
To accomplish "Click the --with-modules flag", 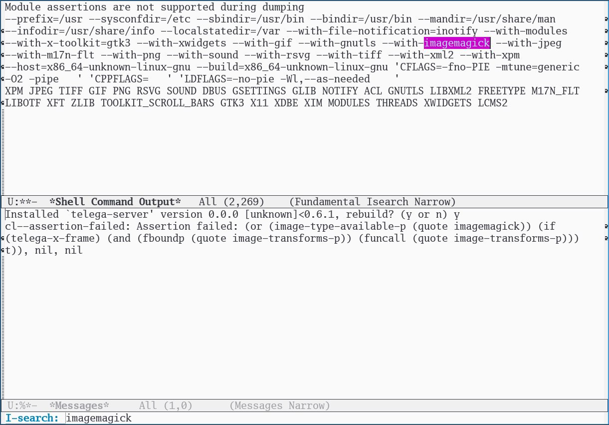I will pyautogui.click(x=526, y=31).
